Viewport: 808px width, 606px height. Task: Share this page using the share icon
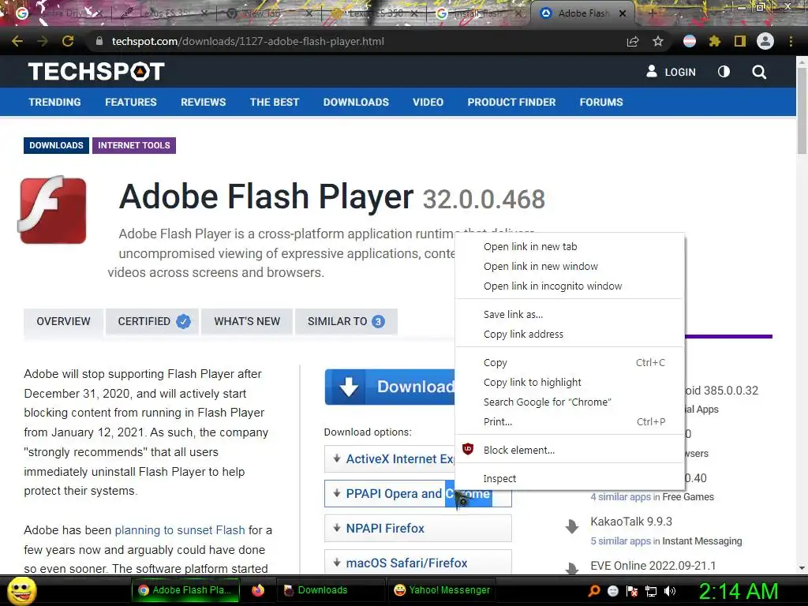[633, 41]
